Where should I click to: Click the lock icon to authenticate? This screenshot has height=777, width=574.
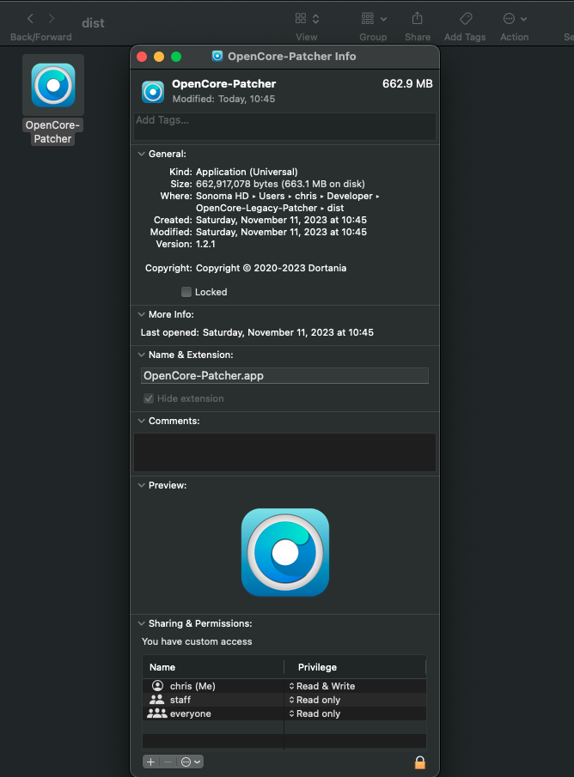[x=419, y=762]
